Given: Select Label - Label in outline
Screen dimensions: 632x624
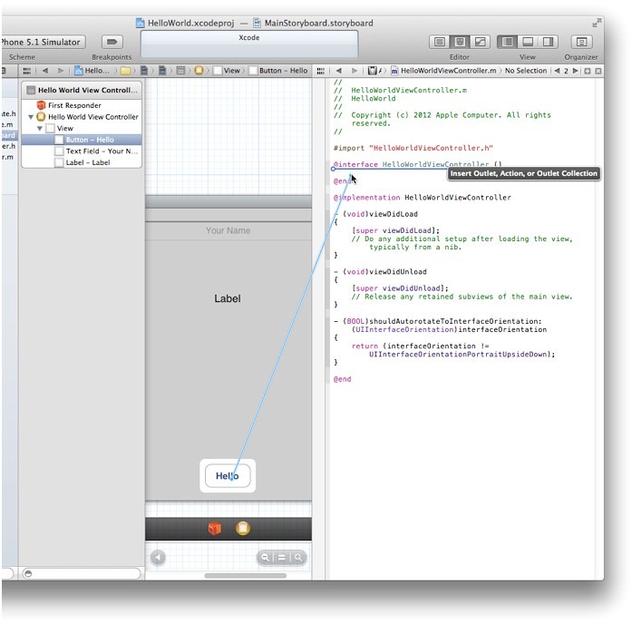Looking at the screenshot, I should click(x=87, y=162).
